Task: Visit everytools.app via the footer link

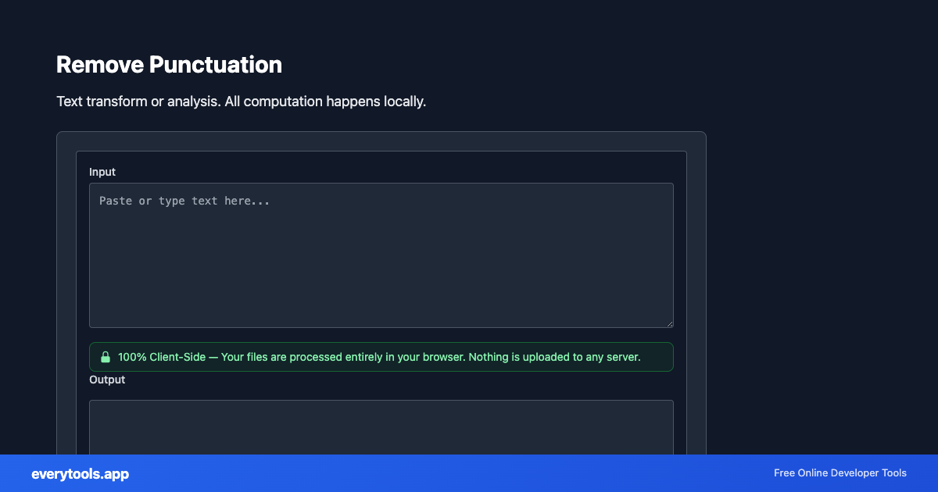Action: click(x=80, y=474)
